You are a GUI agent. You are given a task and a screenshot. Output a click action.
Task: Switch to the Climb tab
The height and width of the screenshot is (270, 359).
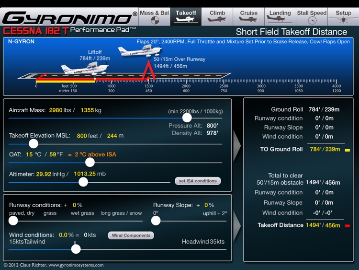pyautogui.click(x=217, y=16)
